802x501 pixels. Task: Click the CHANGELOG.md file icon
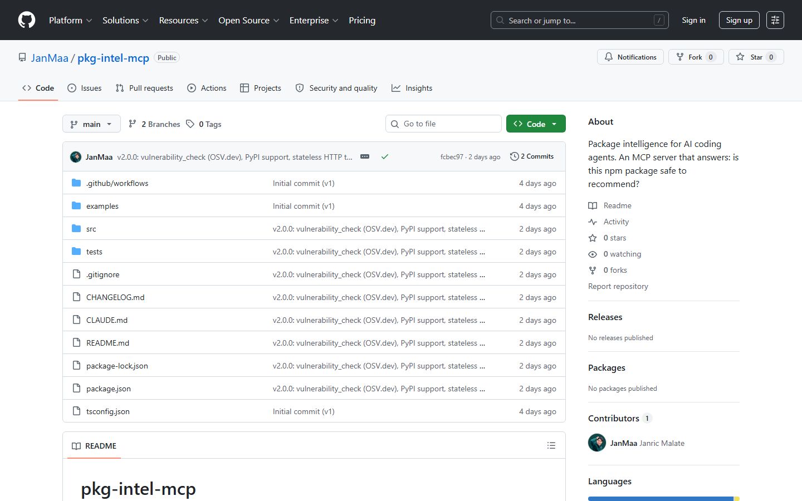pos(76,297)
